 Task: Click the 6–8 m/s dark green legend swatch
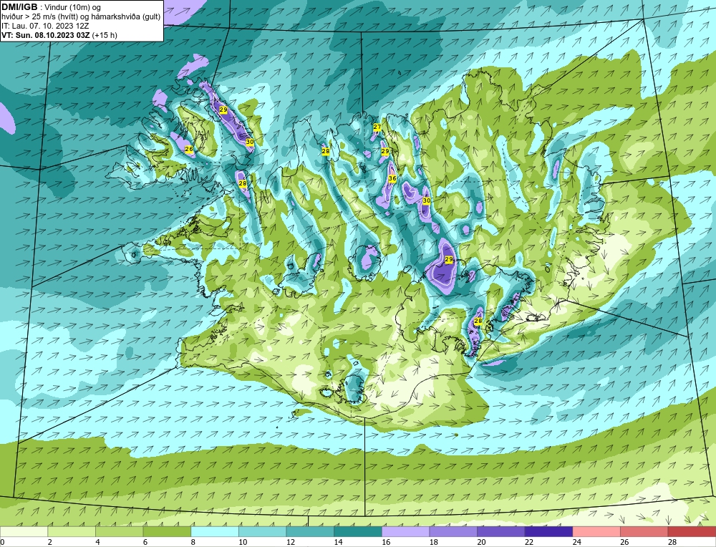click(167, 531)
